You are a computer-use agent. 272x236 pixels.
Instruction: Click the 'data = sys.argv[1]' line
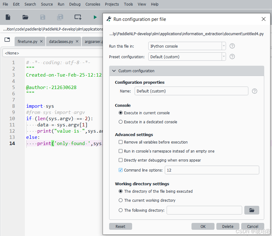tap(62, 125)
